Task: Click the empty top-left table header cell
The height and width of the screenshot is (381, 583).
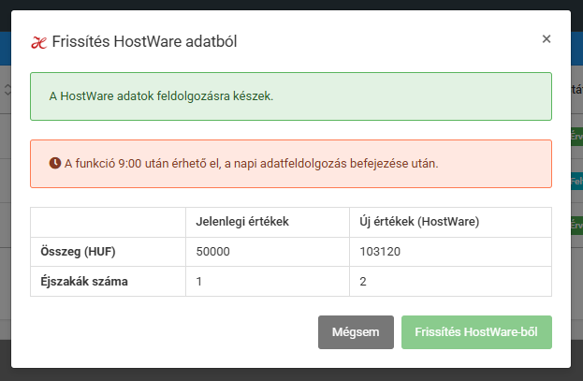Action: (x=108, y=222)
